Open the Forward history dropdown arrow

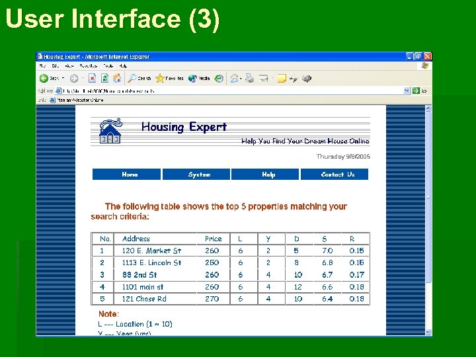[x=83, y=78]
